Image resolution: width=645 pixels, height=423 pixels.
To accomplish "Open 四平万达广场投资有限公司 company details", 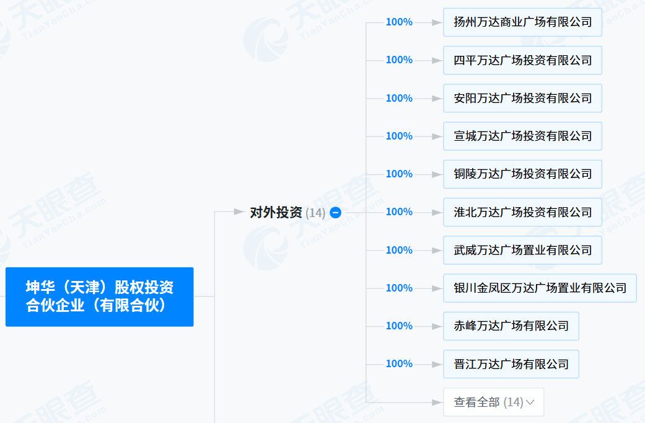I will click(522, 60).
